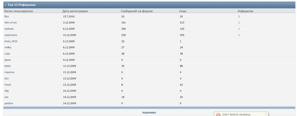
Task: Select nadymama's points 205
Action: (182, 35)
